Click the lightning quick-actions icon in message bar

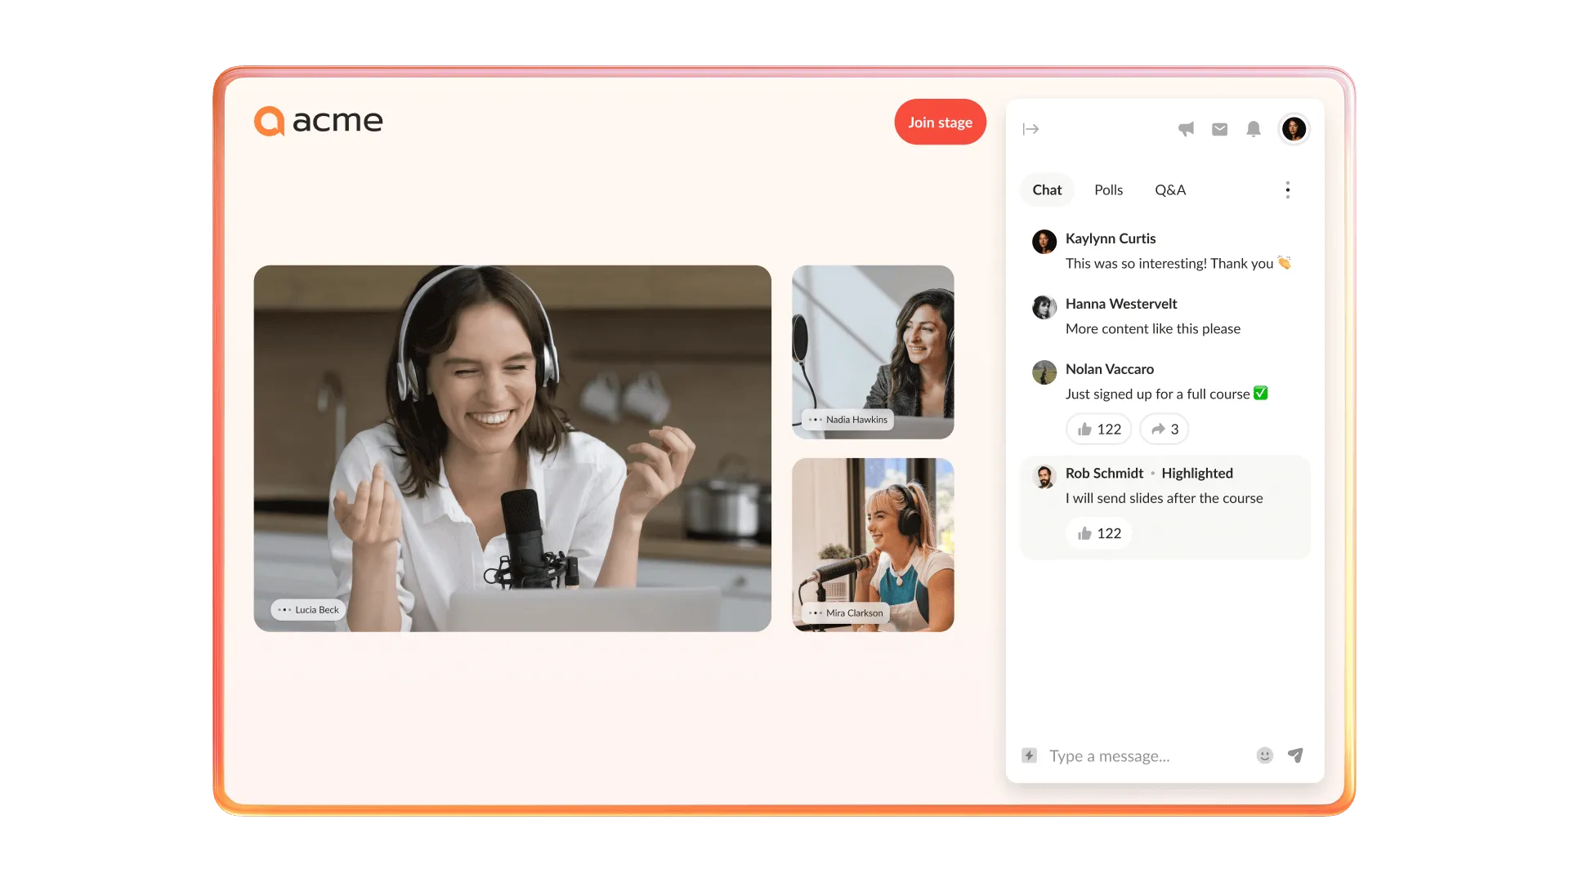tap(1028, 755)
